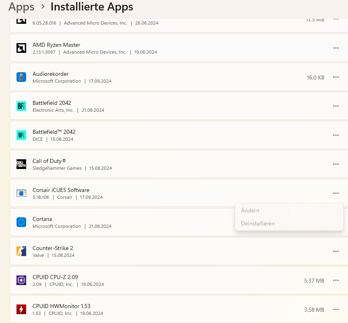Click the 26.06.2024 install date
Screen dimensions: 348x323
coord(147,23)
